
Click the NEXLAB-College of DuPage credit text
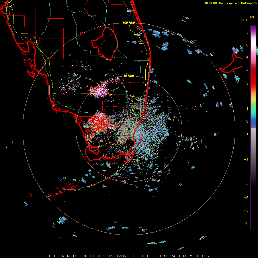(229, 3)
